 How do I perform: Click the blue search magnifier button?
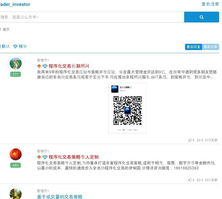(202, 17)
